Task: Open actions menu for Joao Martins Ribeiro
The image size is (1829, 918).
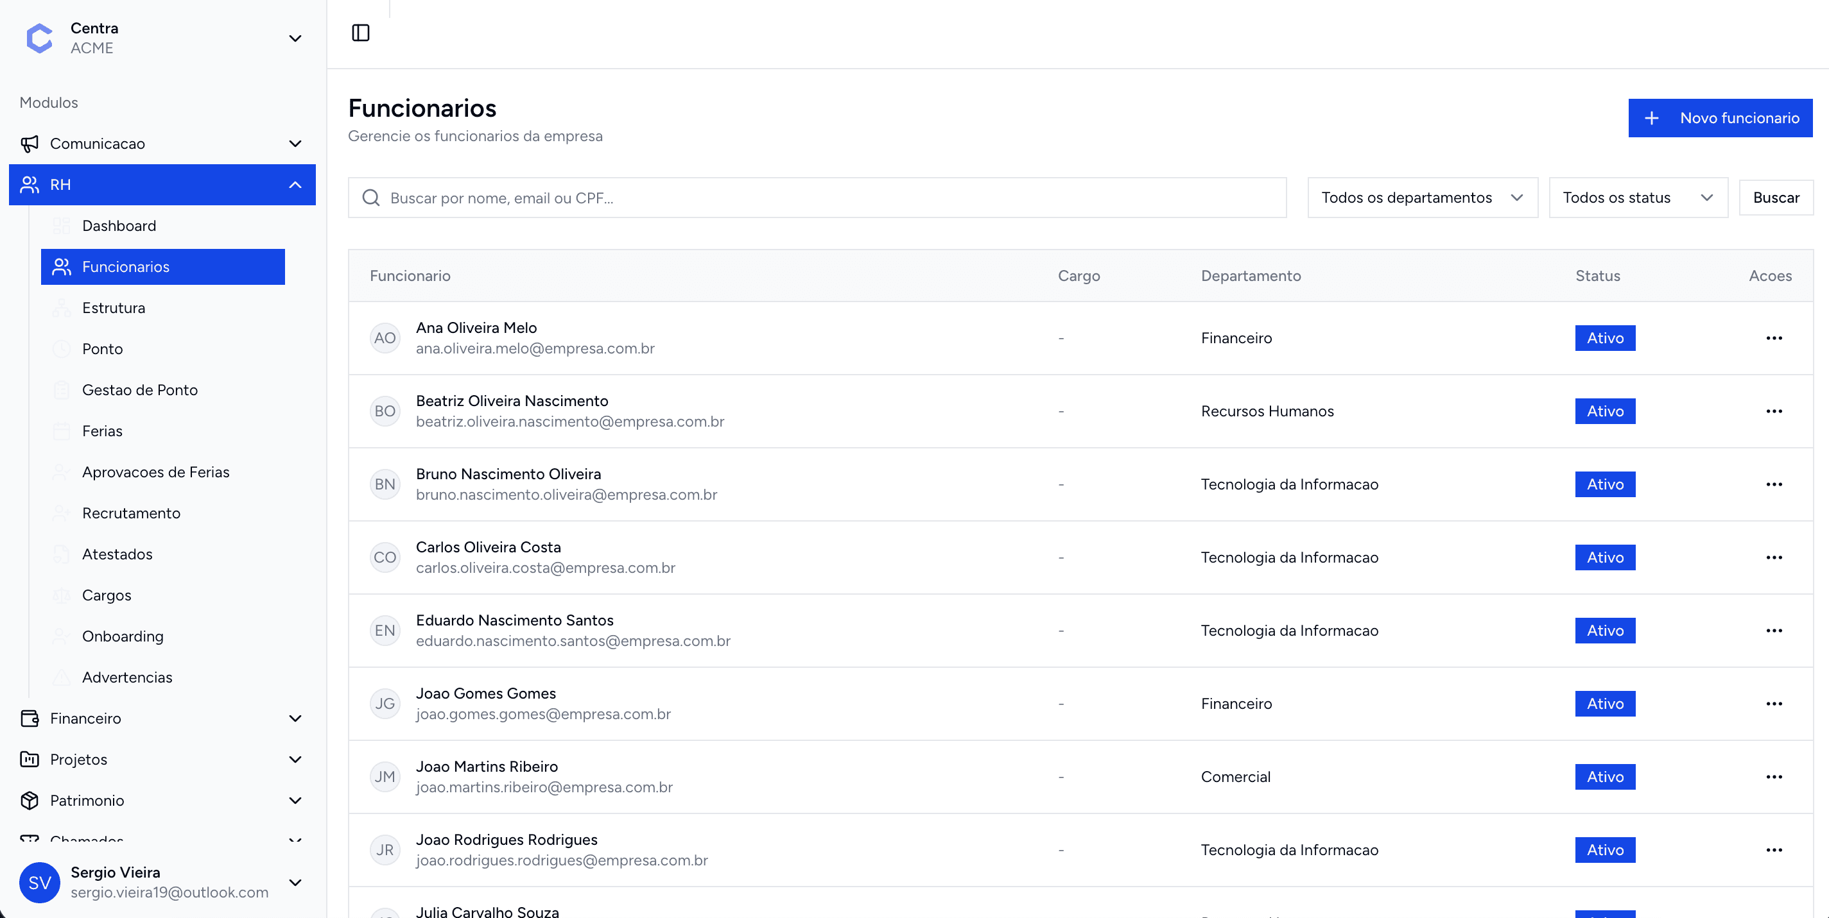Action: tap(1774, 777)
